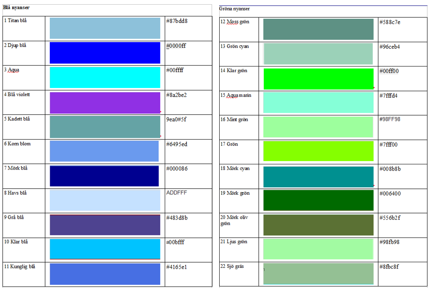
Task: Select the hex value #008b8b
Action: 390,169
